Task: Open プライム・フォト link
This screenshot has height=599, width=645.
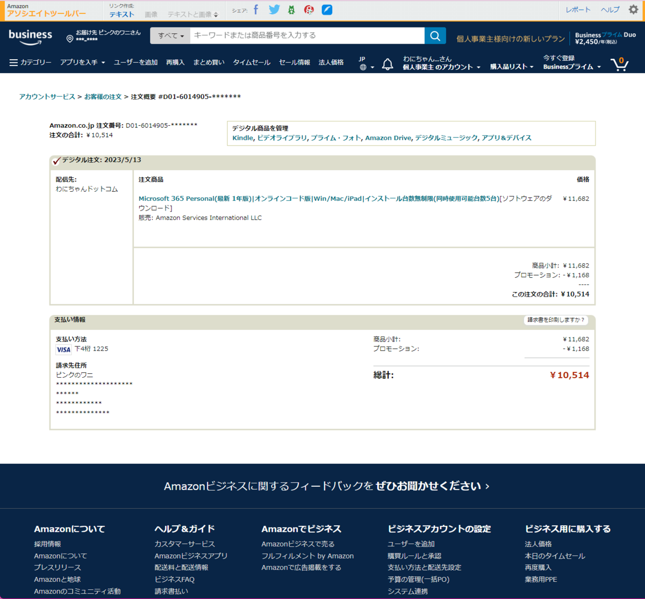Action: point(336,138)
